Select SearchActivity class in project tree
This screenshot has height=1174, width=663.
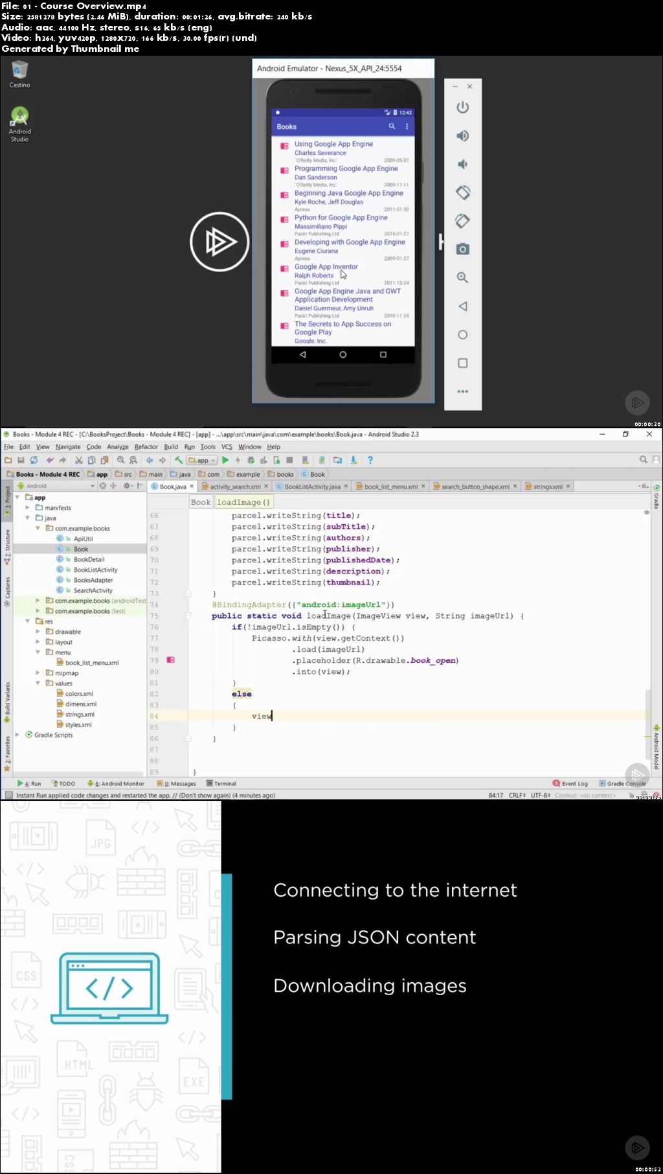(93, 590)
